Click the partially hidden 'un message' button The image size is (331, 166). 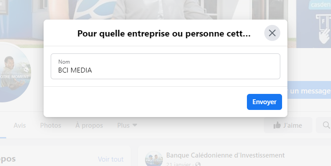pyautogui.click(x=309, y=91)
